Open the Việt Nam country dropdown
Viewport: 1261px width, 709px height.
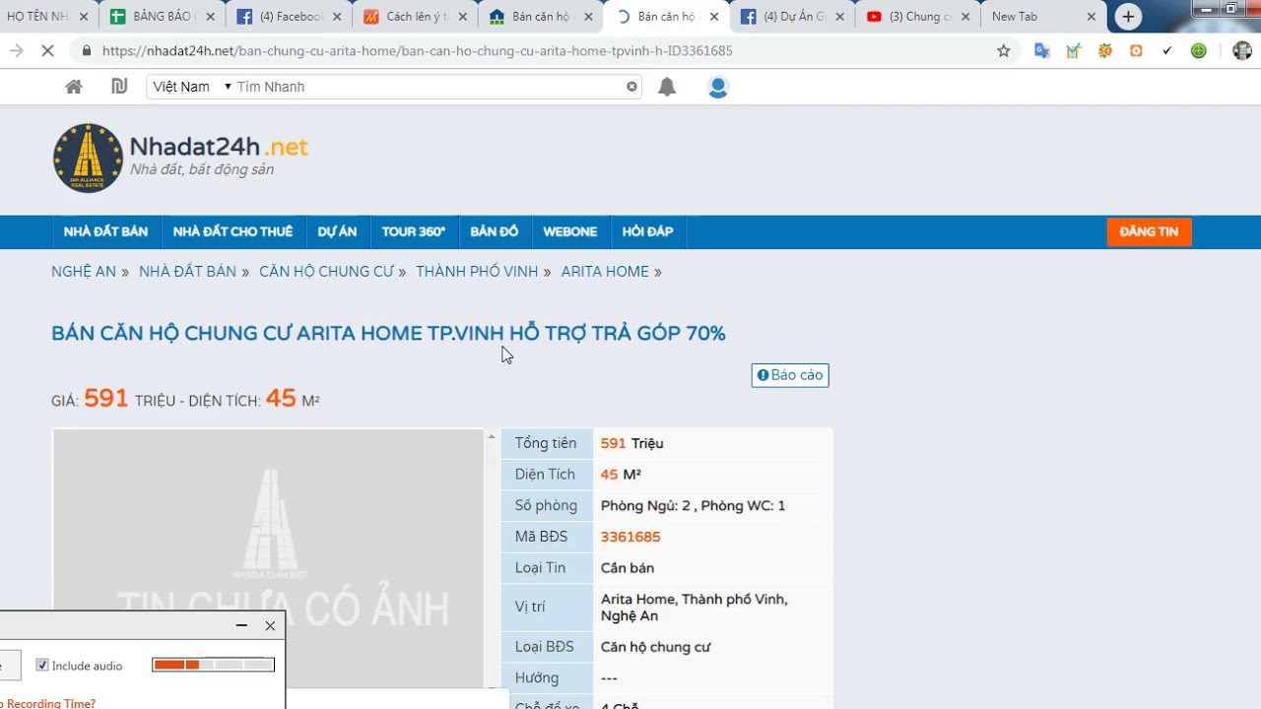pyautogui.click(x=191, y=87)
